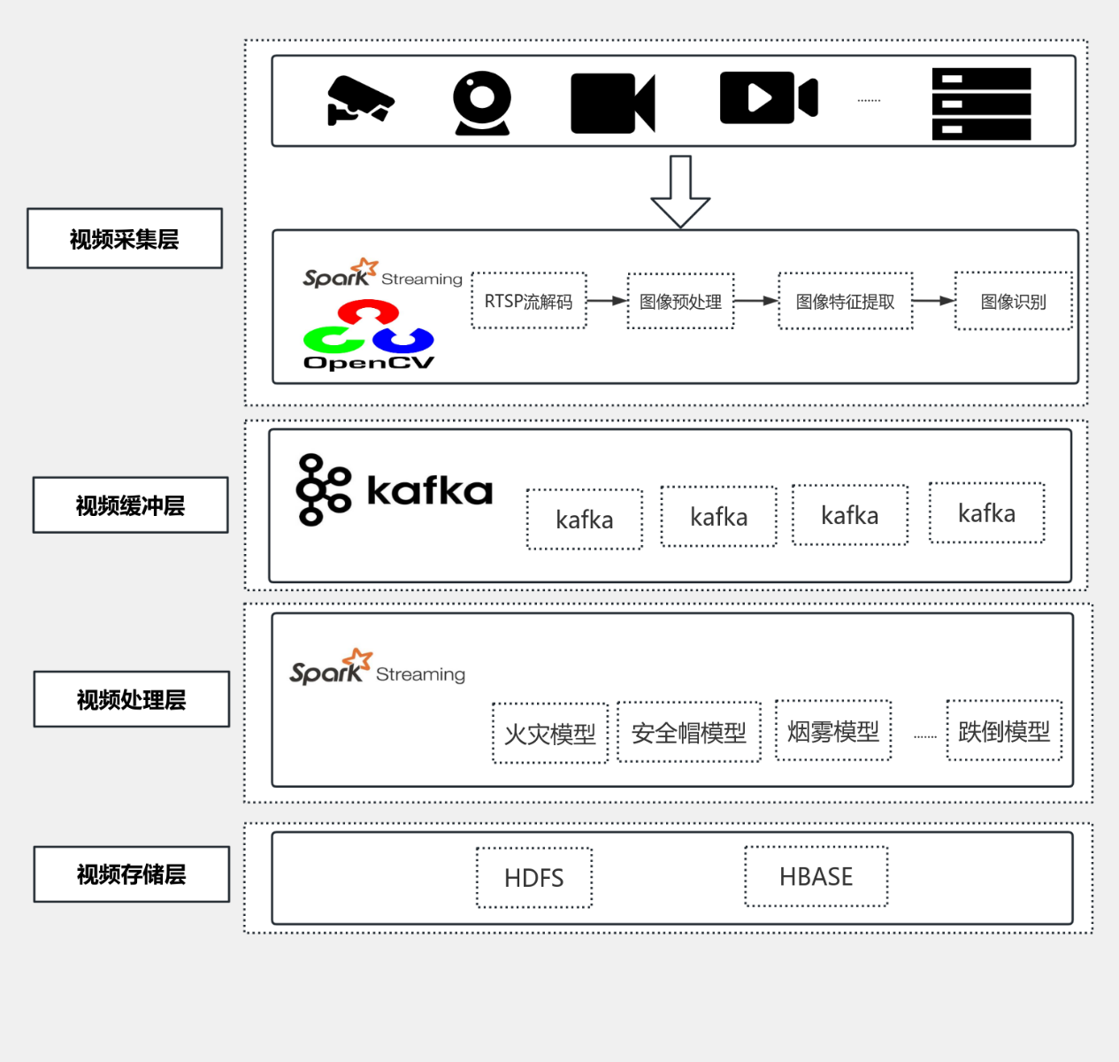This screenshot has width=1119, height=1062.
Task: Toggle the 烟雾模型 box
Action: [x=832, y=732]
